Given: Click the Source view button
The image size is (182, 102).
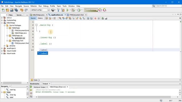Looking at the screenshot, I should (x=33, y=18).
